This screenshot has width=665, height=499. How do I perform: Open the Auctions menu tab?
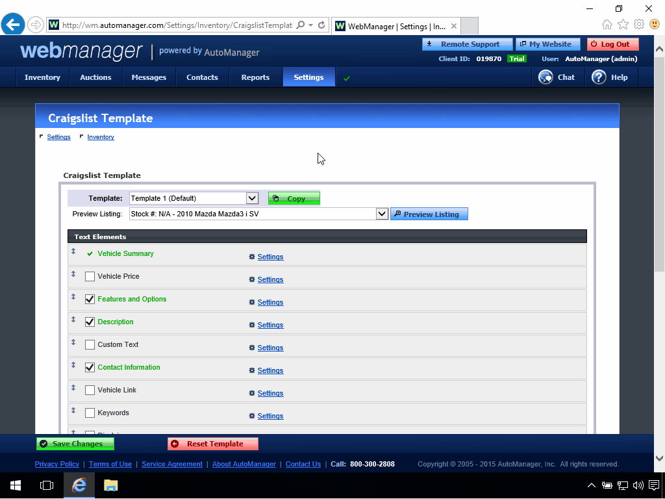pyautogui.click(x=96, y=77)
